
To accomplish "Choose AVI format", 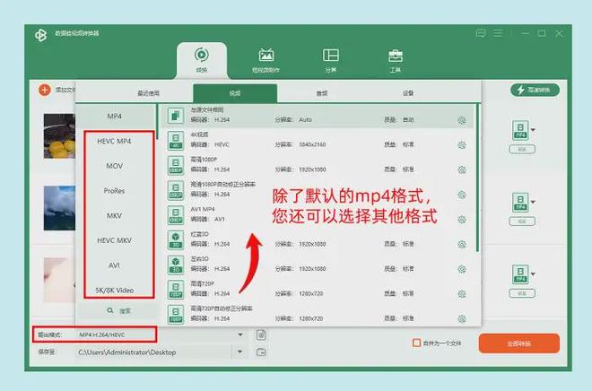I will [114, 265].
